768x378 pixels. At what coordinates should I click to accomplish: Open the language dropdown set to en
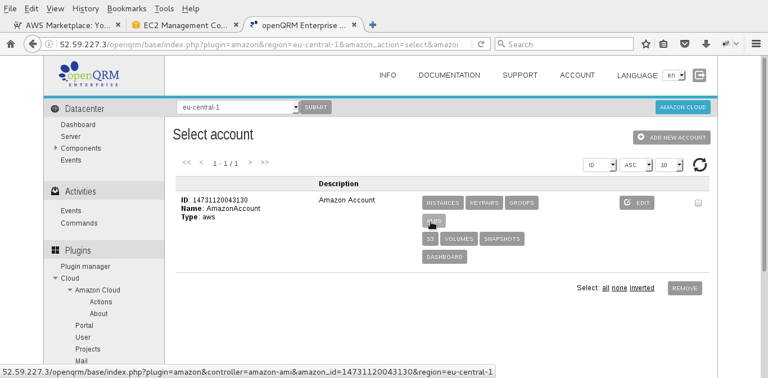(674, 75)
